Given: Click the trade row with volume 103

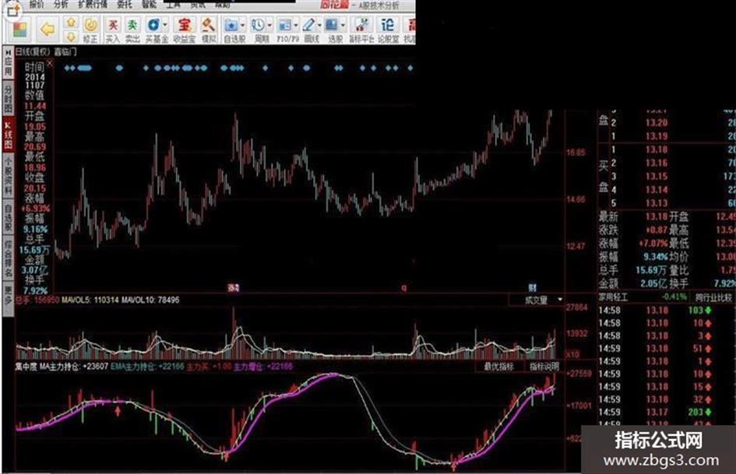Looking at the screenshot, I should point(667,311).
